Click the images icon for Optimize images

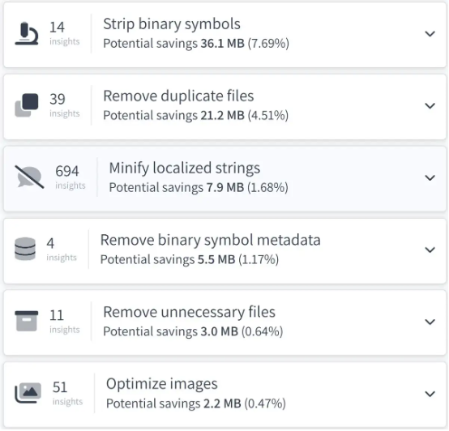28,393
